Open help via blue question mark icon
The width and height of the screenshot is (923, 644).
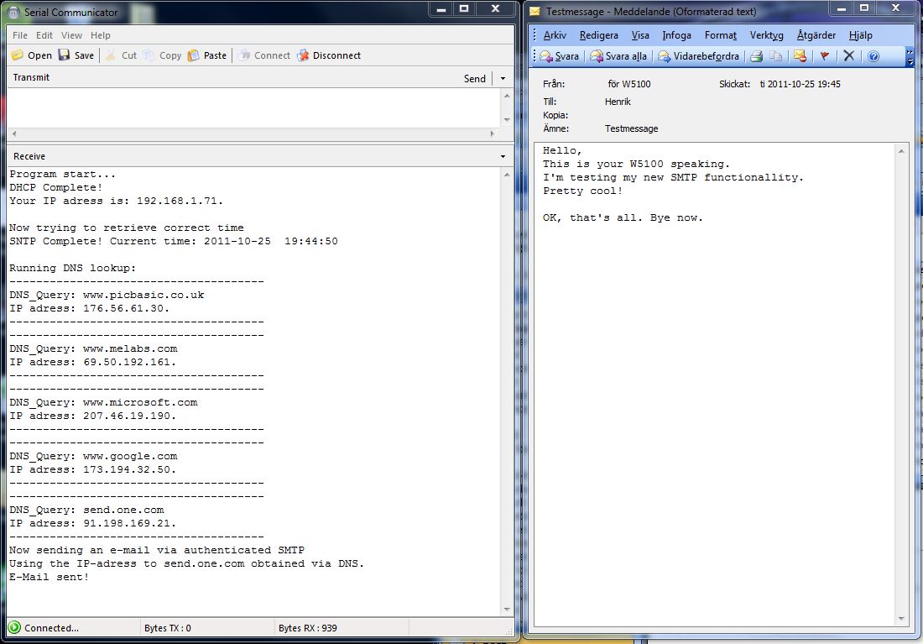click(873, 56)
